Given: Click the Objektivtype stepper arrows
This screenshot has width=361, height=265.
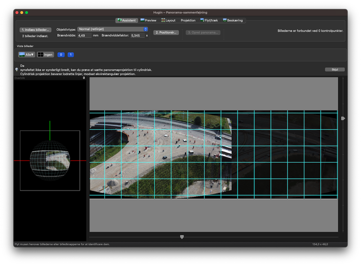Looking at the screenshot, I should coord(145,29).
